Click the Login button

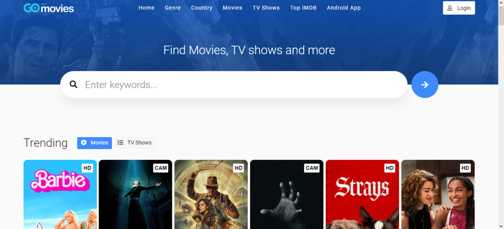pyautogui.click(x=459, y=8)
